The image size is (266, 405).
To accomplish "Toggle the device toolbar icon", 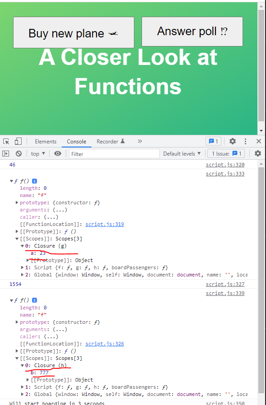I will 18,141.
